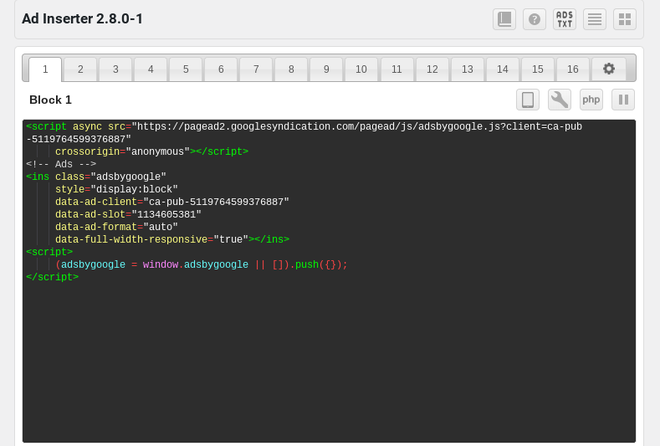The image size is (660, 446).
Task: Pause insertion for Block 1
Action: pos(623,100)
